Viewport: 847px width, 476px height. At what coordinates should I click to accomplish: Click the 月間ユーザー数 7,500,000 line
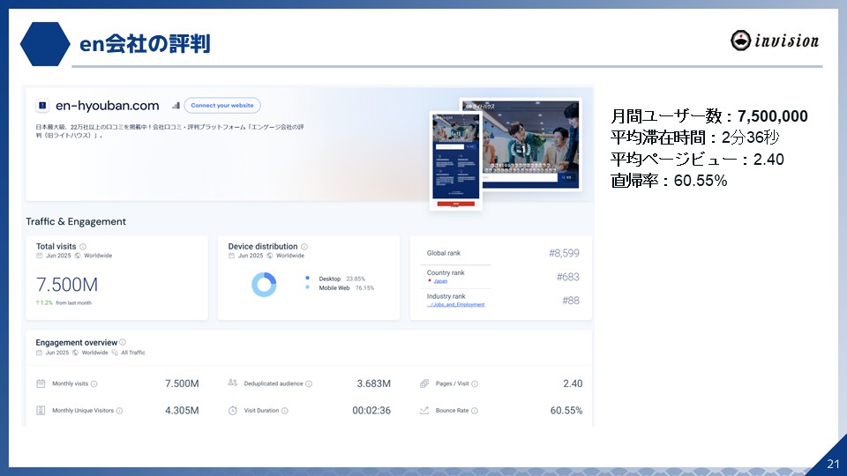pyautogui.click(x=708, y=116)
